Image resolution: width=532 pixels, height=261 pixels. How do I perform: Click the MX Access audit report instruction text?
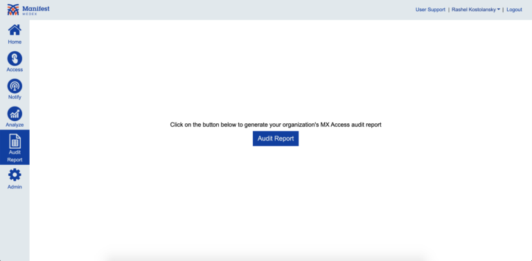276,125
